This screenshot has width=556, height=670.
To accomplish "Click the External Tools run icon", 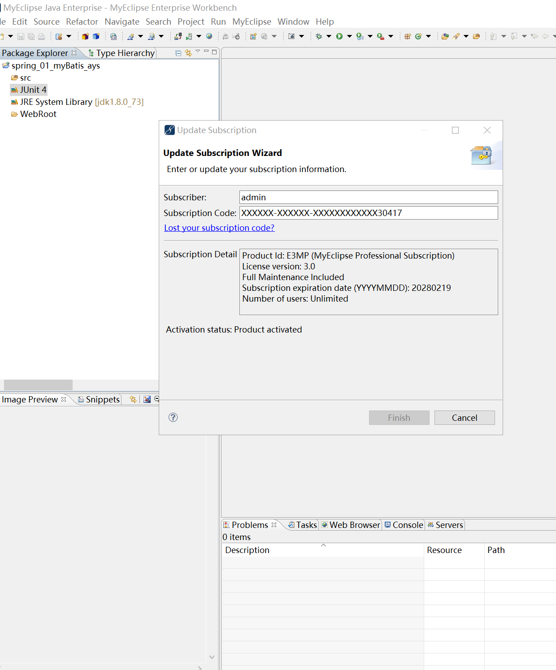I will click(x=380, y=36).
